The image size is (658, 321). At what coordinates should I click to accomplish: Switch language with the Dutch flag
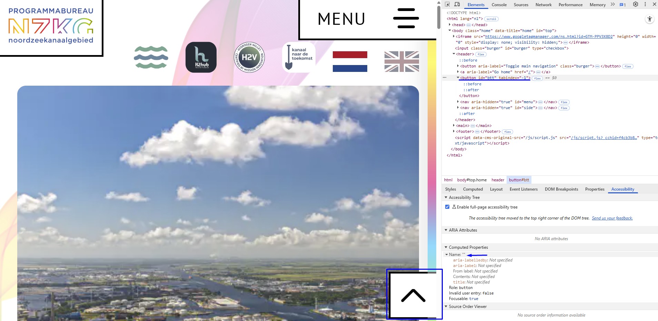point(350,62)
